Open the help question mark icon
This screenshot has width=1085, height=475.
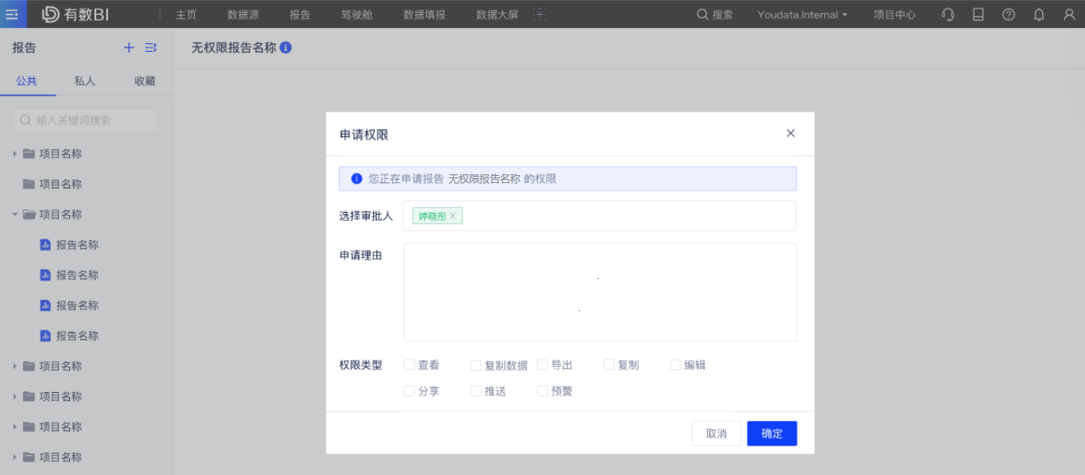[x=1008, y=14]
